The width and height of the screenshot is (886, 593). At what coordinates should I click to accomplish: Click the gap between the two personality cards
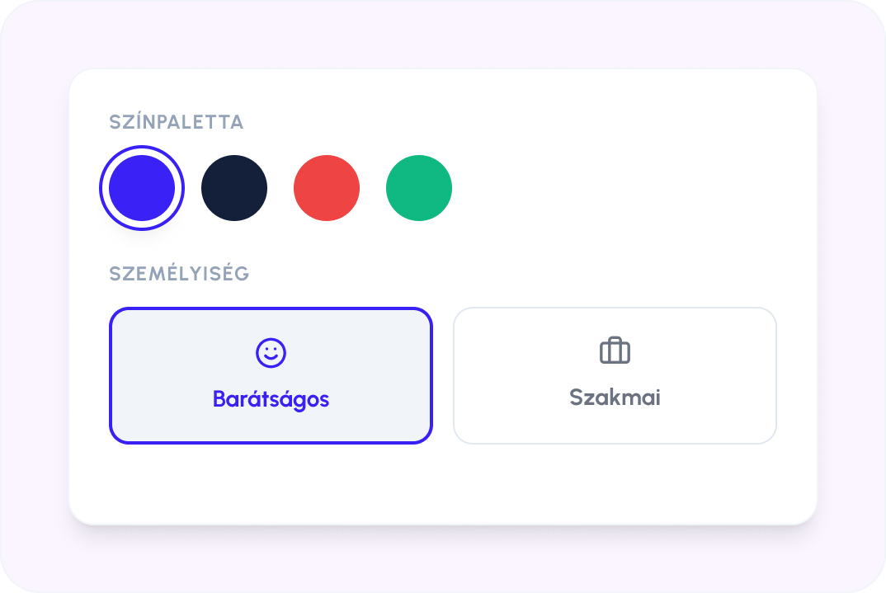[x=443, y=375]
